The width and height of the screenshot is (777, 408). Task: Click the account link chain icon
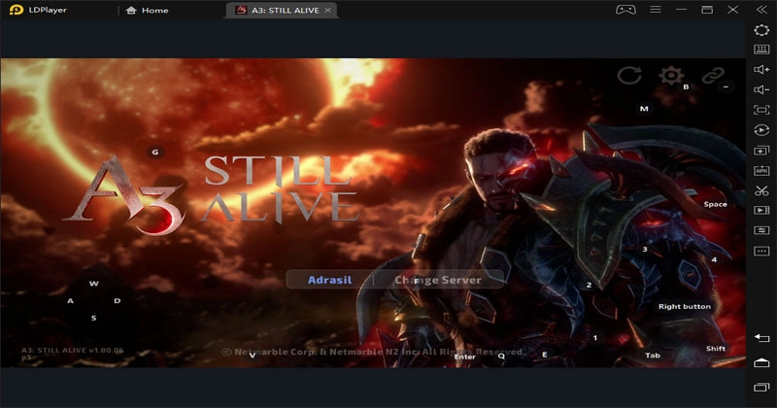[714, 75]
